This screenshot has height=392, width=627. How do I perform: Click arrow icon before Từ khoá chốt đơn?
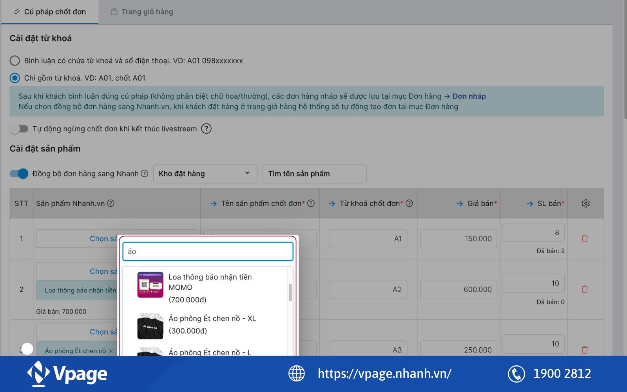pyautogui.click(x=332, y=204)
